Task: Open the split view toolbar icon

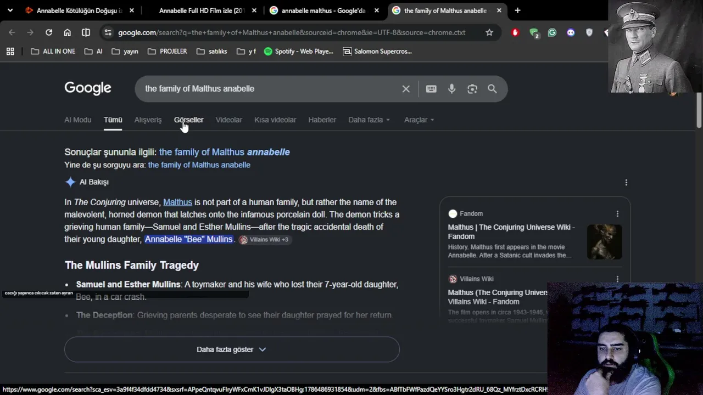Action: [86, 32]
